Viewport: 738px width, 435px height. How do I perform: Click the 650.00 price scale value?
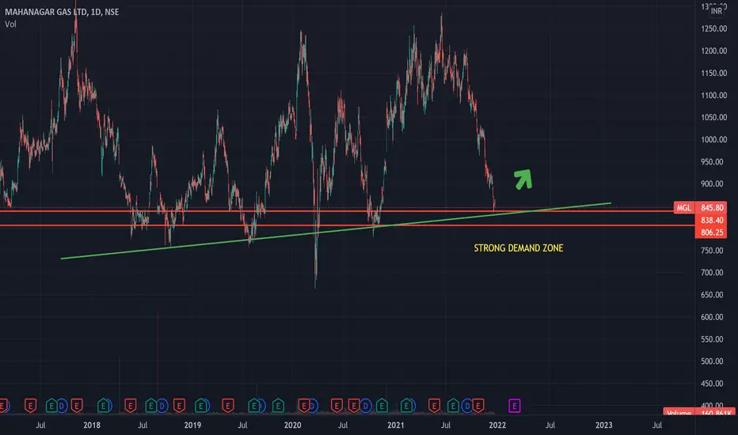click(712, 295)
